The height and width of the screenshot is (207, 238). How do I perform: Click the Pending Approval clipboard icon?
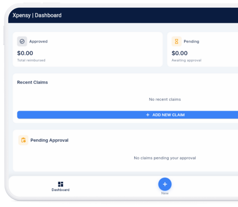(23, 140)
